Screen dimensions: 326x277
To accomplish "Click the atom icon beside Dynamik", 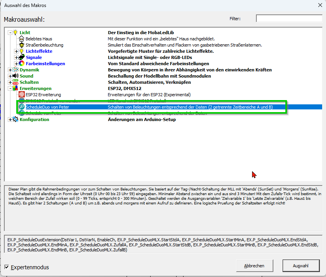I will click(15, 70).
